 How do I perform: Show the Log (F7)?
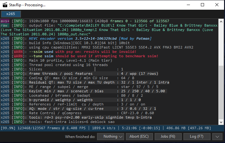click(x=197, y=136)
